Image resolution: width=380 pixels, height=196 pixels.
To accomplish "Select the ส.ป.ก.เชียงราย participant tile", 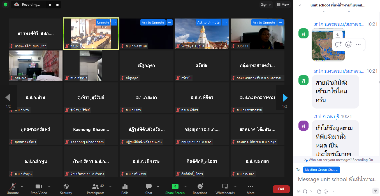I will [x=147, y=162].
